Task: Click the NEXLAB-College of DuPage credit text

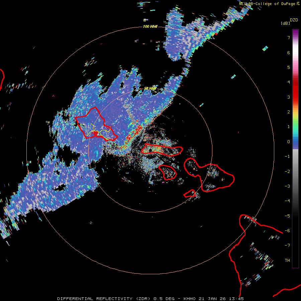Action: (267, 4)
